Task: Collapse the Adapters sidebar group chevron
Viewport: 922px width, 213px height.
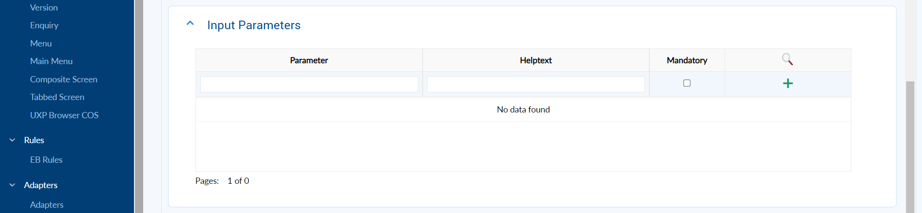Action: pyautogui.click(x=12, y=185)
